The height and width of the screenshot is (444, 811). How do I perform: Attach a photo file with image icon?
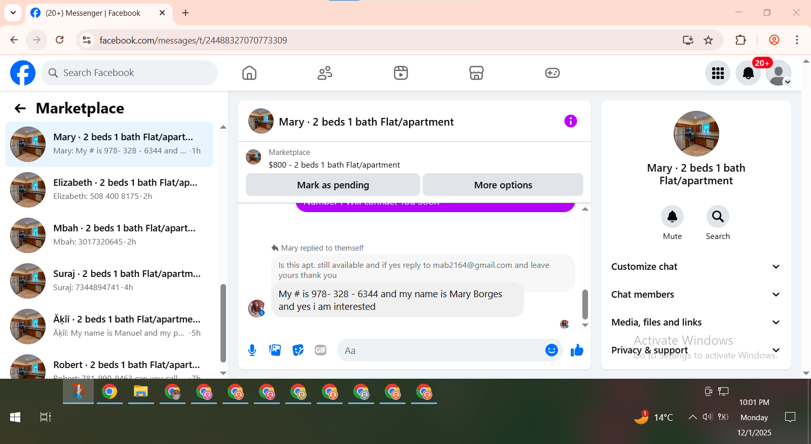[275, 350]
